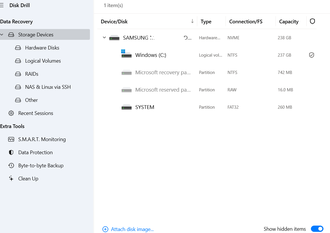Click the Byte-to-byte Backup clock icon
Viewport: 330px width, 233px height.
11,166
